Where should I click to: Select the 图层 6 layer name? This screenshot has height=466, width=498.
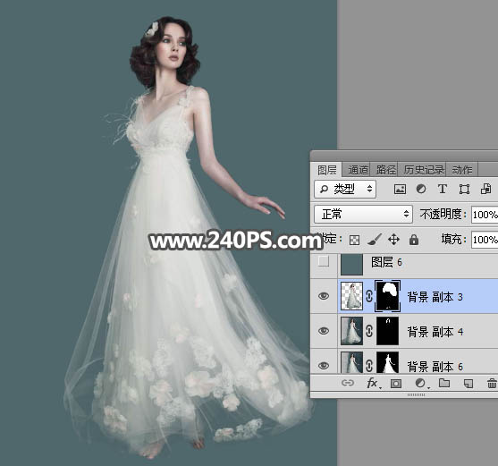[x=386, y=262]
